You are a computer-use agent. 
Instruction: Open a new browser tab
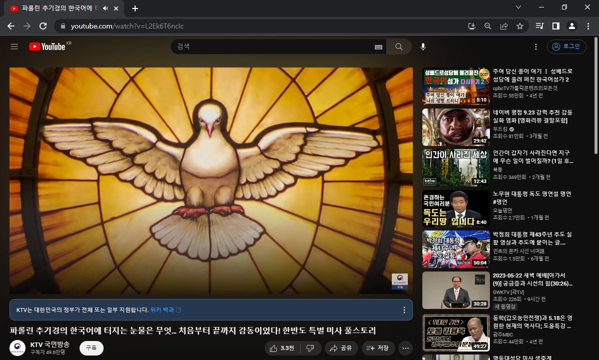click(x=135, y=8)
